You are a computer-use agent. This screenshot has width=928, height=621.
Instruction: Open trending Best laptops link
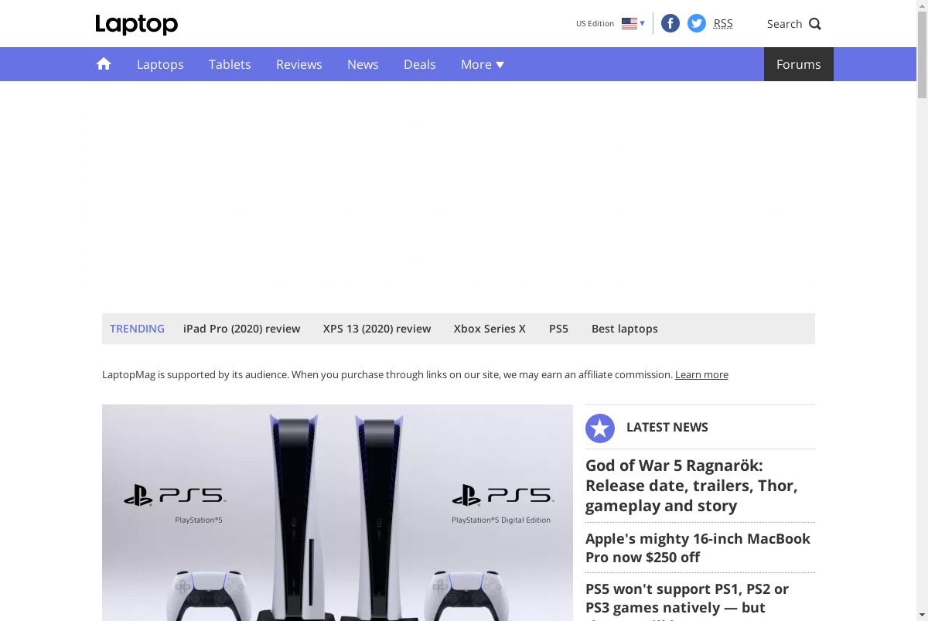click(625, 329)
